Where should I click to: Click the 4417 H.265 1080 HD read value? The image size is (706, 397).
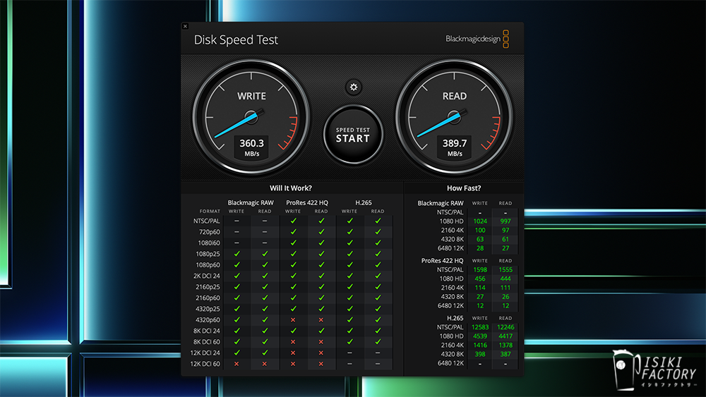(505, 336)
